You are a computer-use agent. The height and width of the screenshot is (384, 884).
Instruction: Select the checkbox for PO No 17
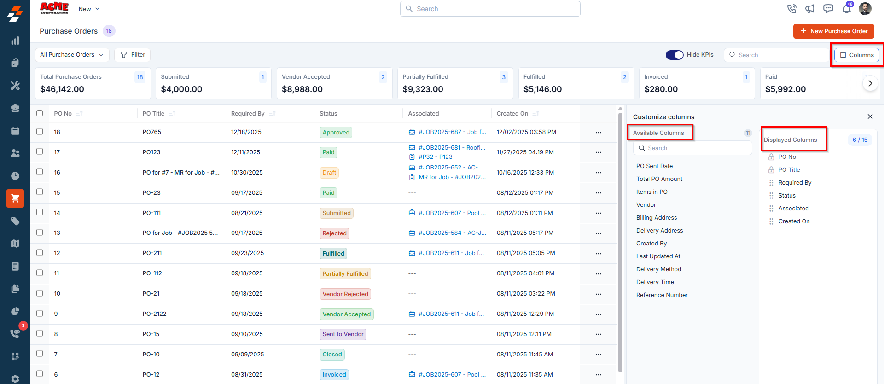[40, 151]
